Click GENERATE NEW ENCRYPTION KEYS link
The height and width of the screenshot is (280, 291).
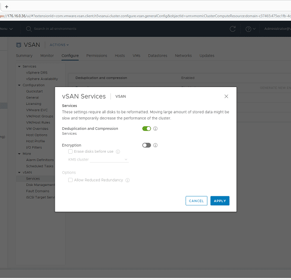point(275,88)
